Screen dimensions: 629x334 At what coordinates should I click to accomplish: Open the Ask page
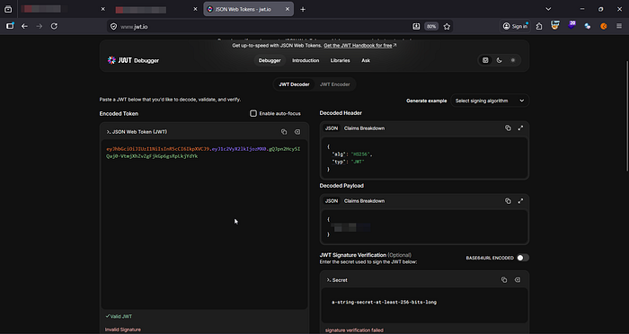pyautogui.click(x=366, y=60)
